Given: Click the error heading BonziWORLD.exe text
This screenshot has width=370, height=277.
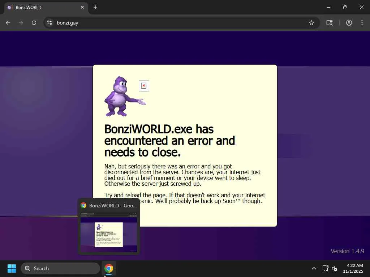Looking at the screenshot, I should [169, 141].
